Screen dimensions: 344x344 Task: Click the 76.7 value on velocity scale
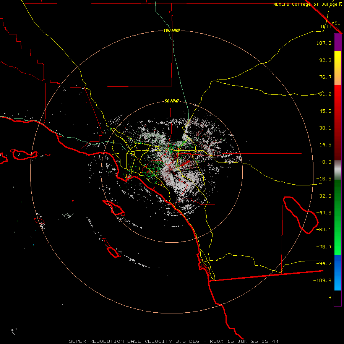pos(325,77)
